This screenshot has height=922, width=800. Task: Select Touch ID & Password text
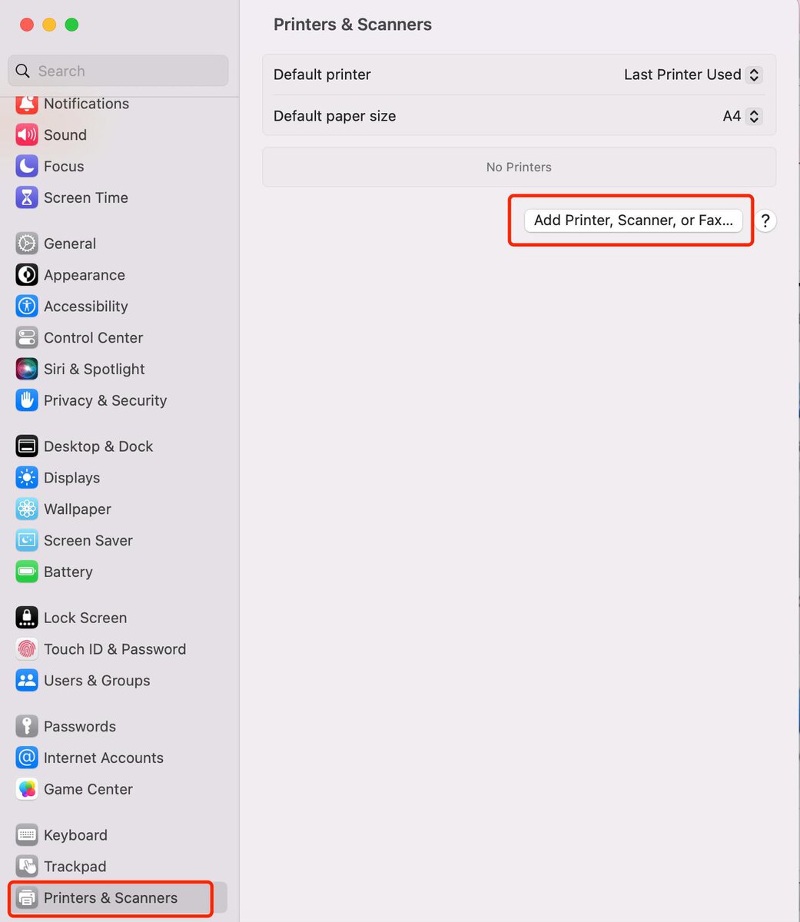pyautogui.click(x=115, y=649)
